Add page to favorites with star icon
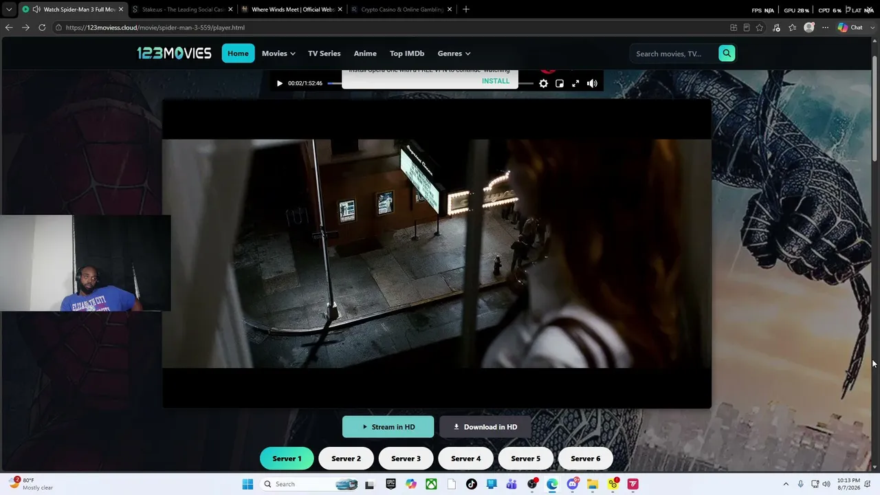 coord(760,27)
